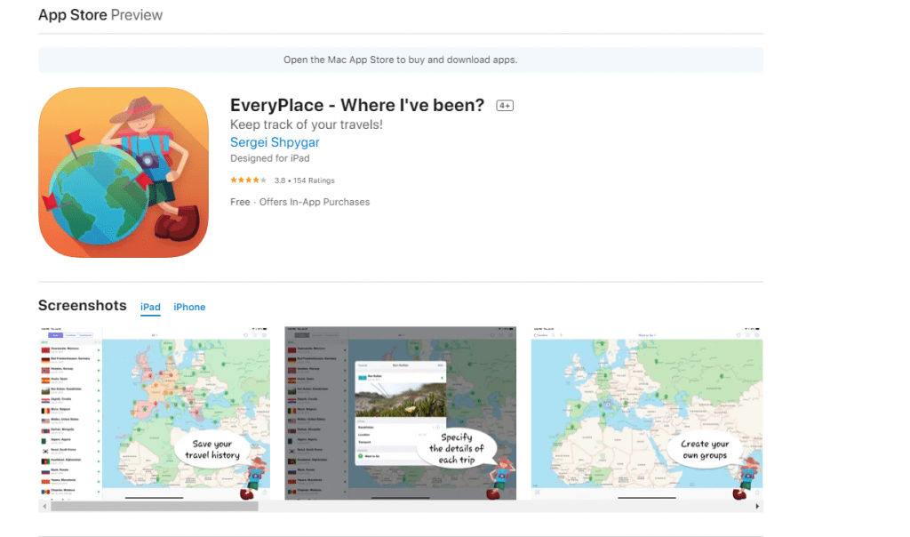
Task: Click the '3.8 • 154 Ratings' text
Action: pyautogui.click(x=305, y=180)
